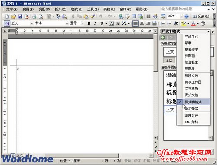
Task: Click the blue Help question mark icon
Action: (187, 16)
